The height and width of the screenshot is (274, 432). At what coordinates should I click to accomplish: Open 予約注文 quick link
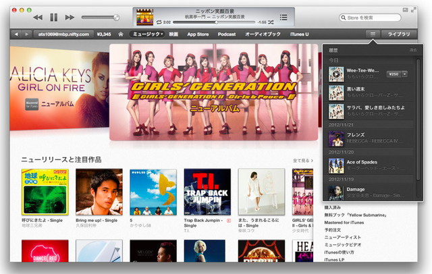[333, 229]
